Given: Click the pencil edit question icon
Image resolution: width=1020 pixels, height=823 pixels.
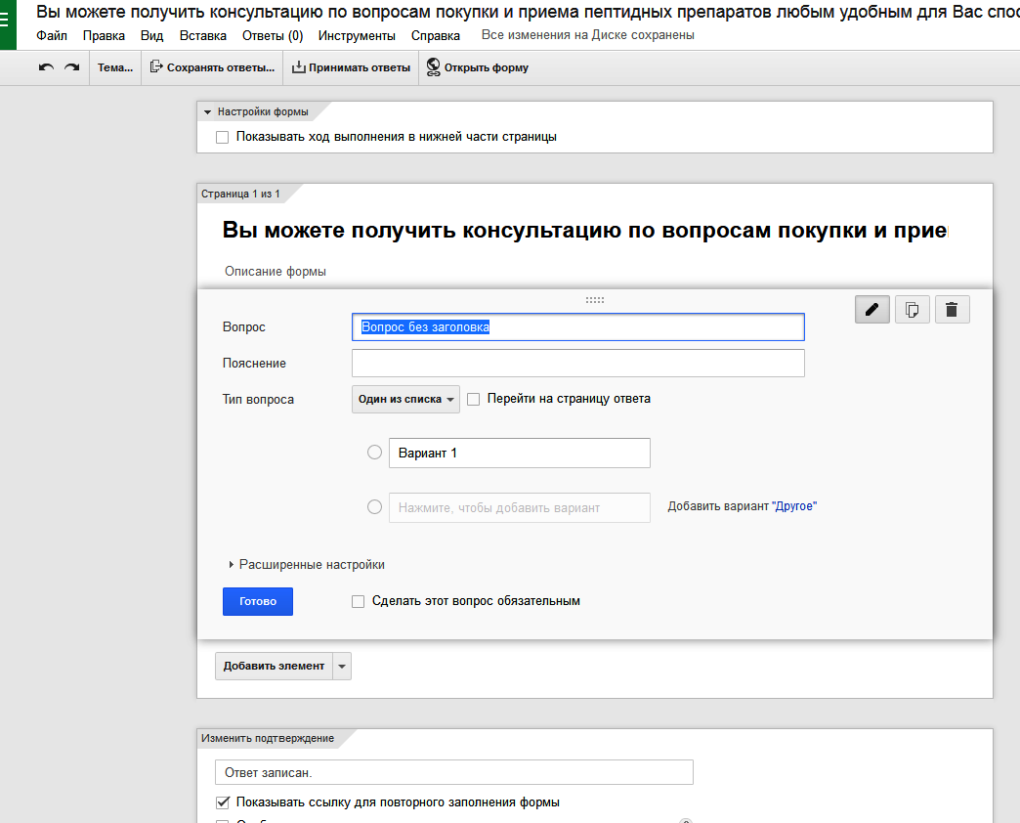Looking at the screenshot, I should pyautogui.click(x=872, y=309).
